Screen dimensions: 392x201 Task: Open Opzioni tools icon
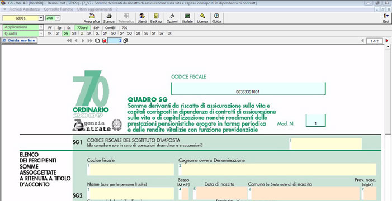click(172, 18)
